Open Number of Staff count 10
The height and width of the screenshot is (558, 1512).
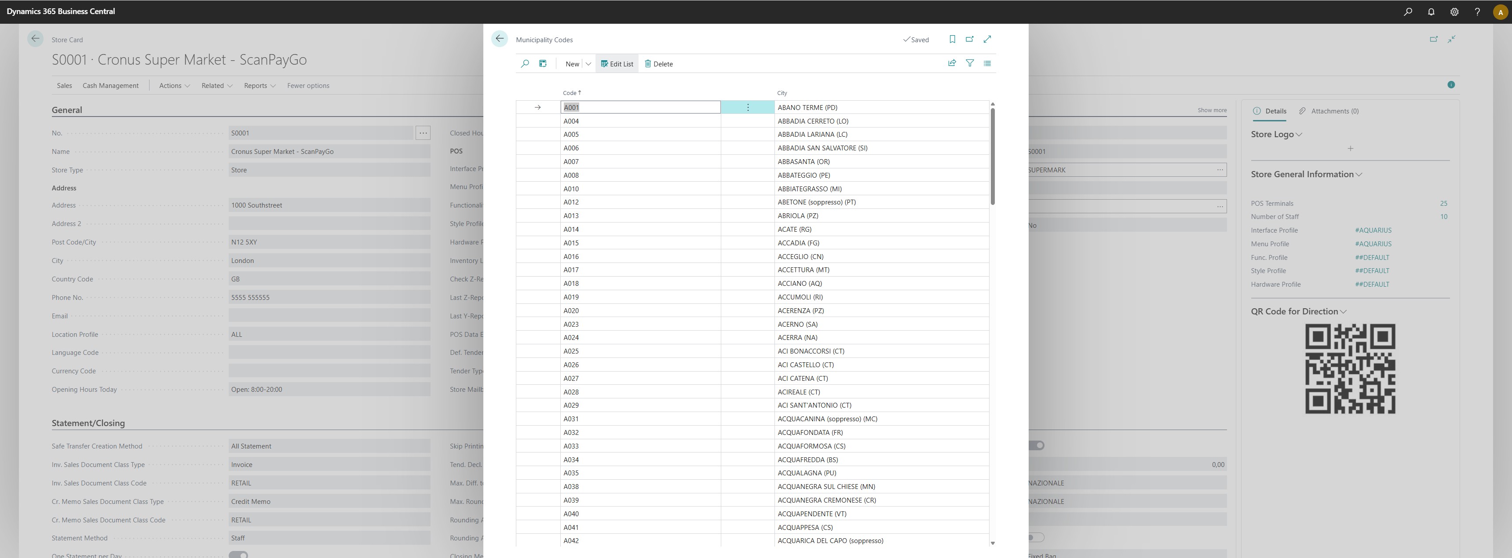point(1443,217)
